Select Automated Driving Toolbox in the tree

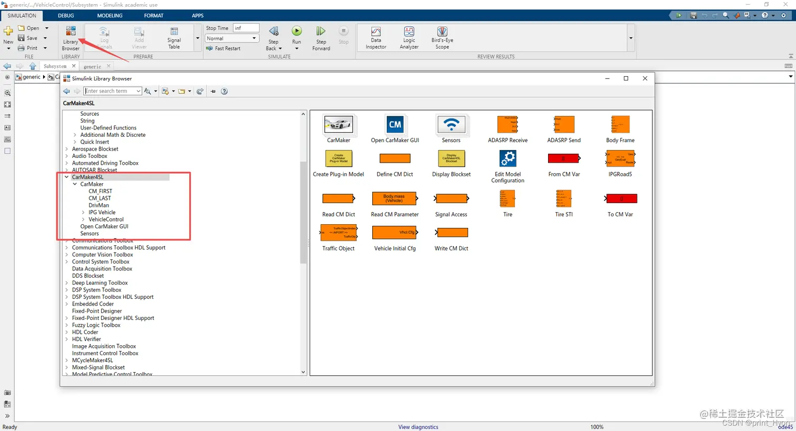click(105, 163)
